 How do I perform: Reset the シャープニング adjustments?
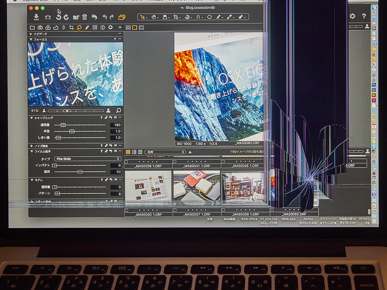click(x=111, y=118)
